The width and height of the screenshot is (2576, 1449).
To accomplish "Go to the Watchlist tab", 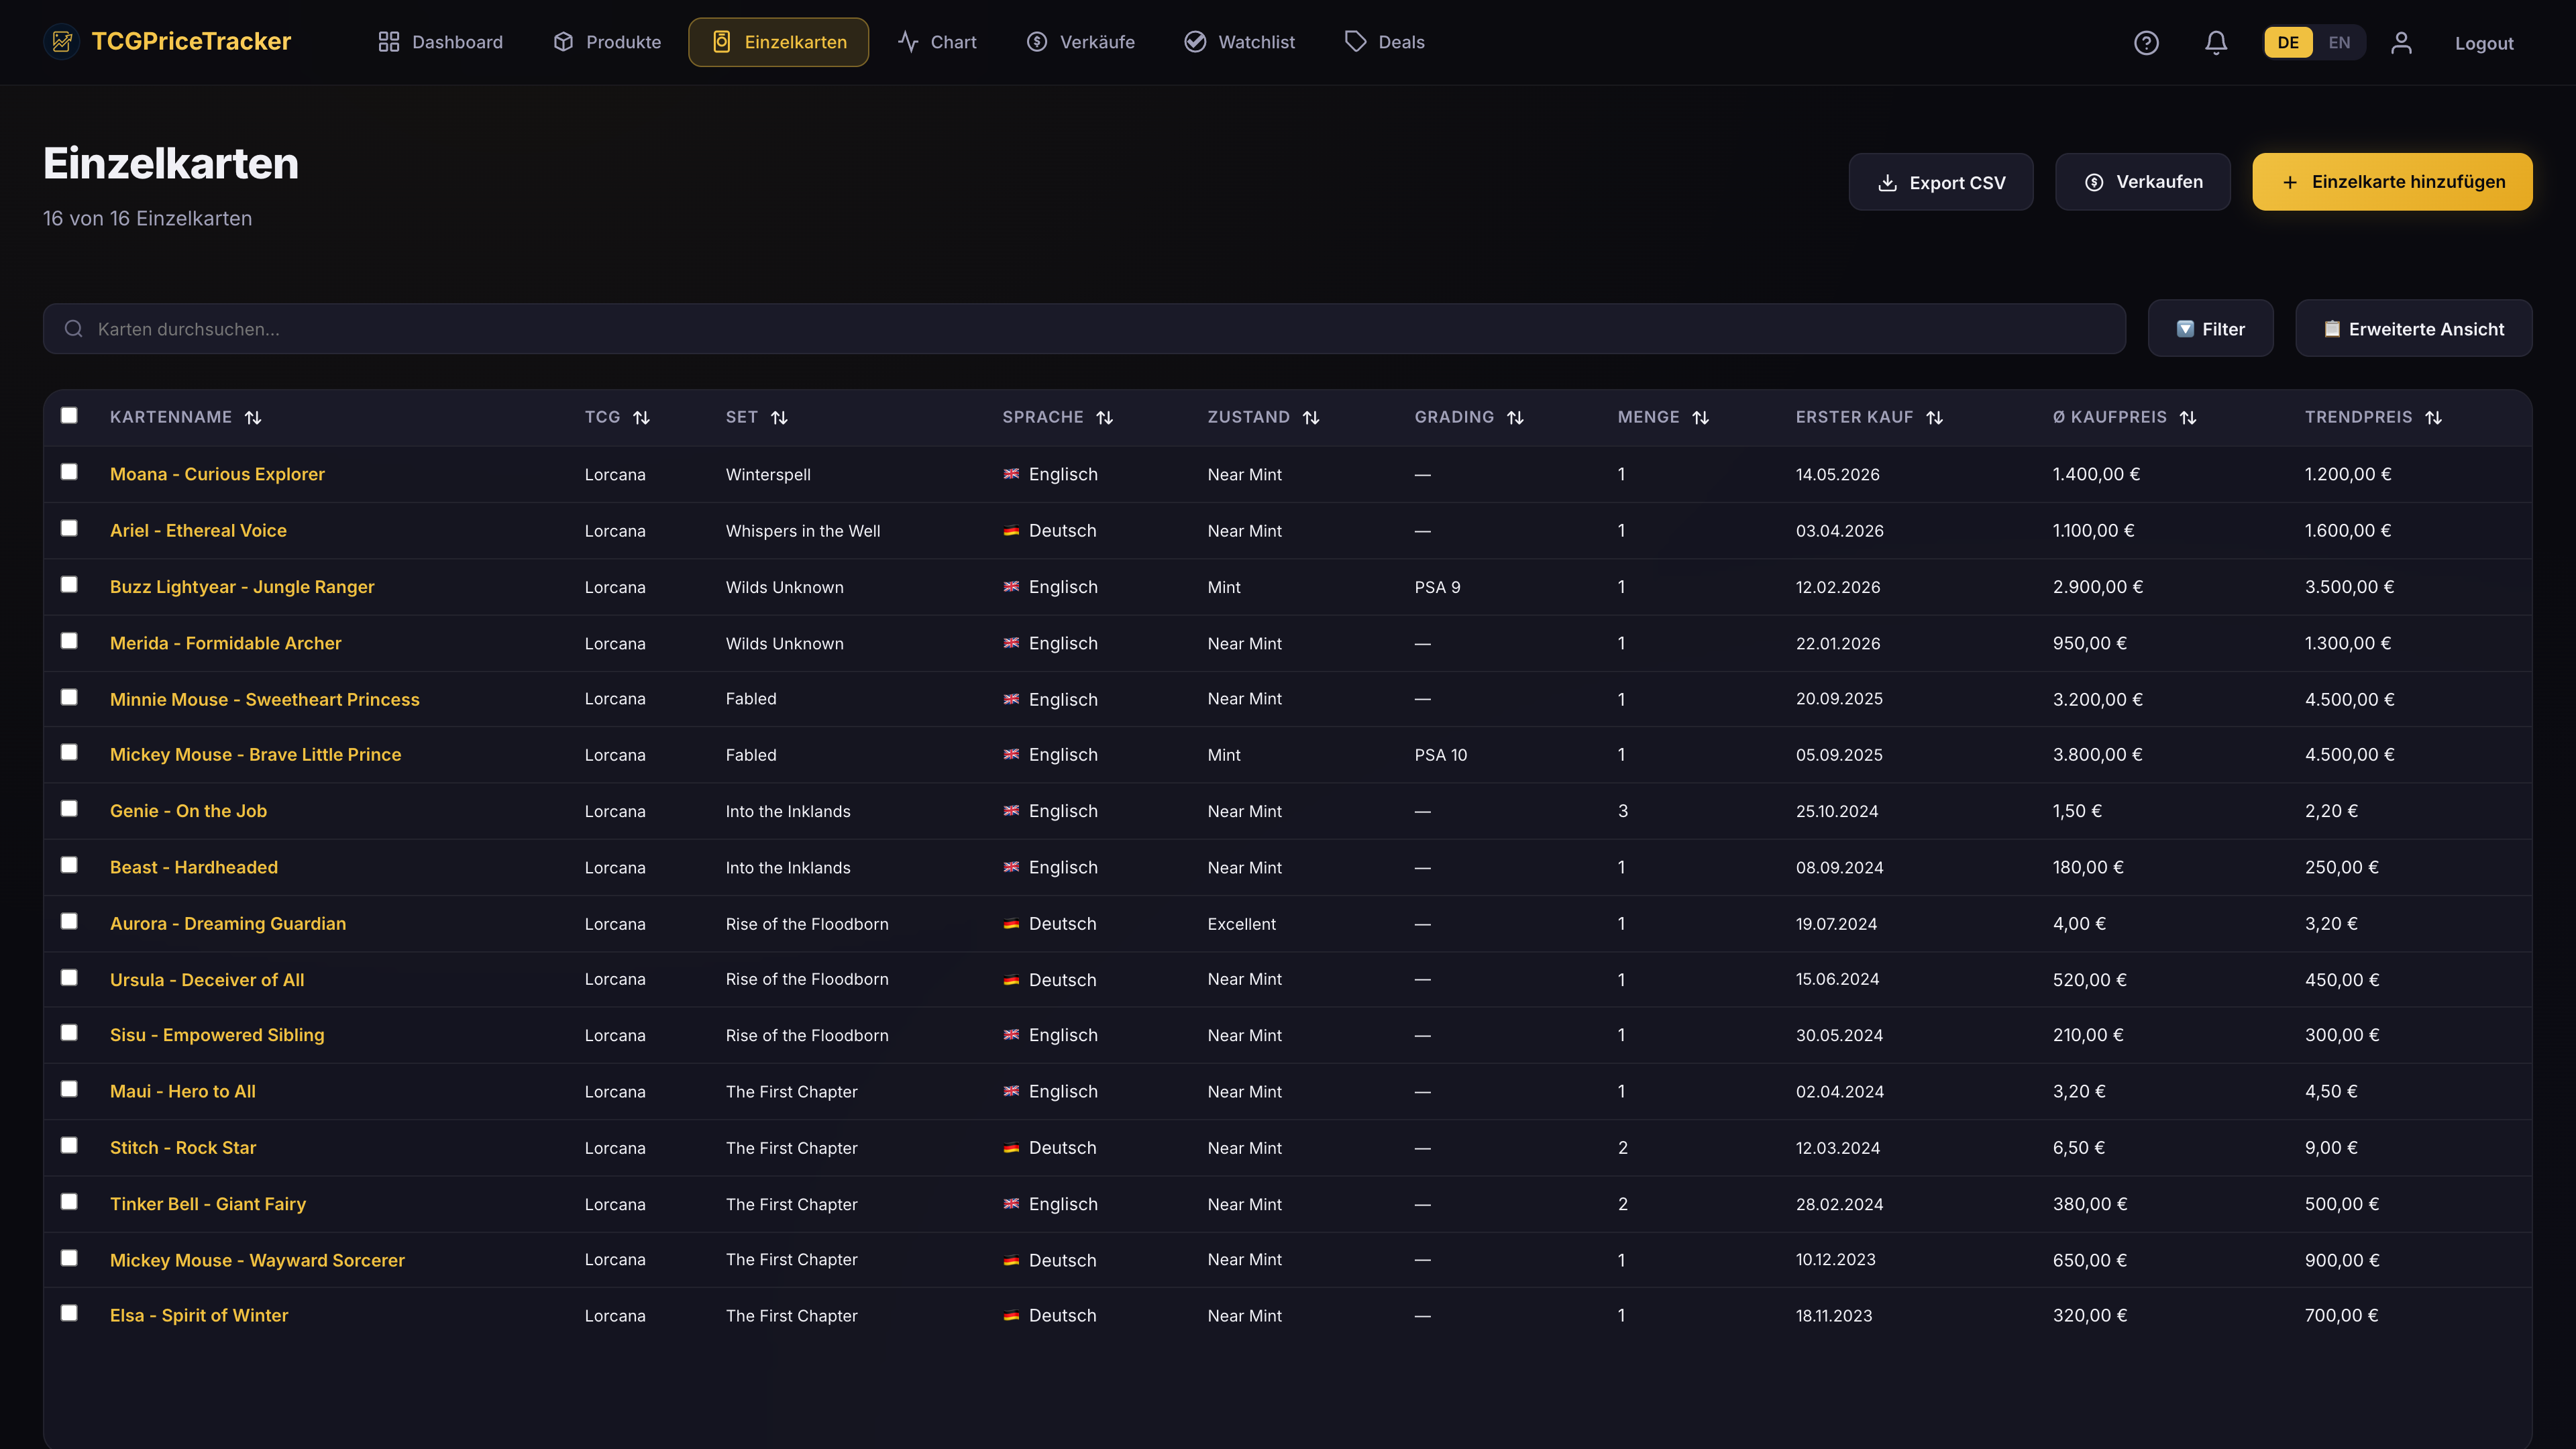I will [x=1239, y=42].
